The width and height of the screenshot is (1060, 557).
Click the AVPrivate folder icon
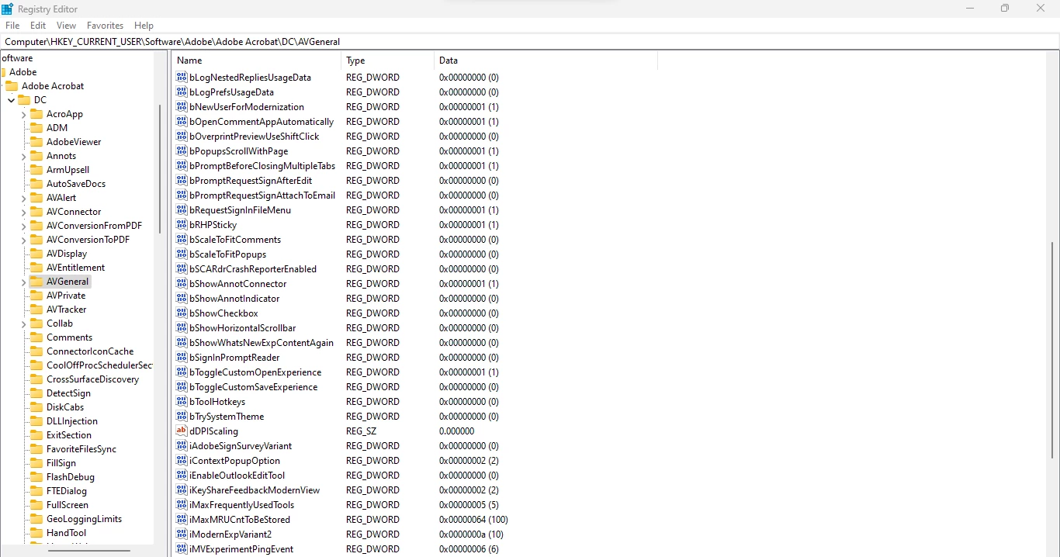click(36, 296)
